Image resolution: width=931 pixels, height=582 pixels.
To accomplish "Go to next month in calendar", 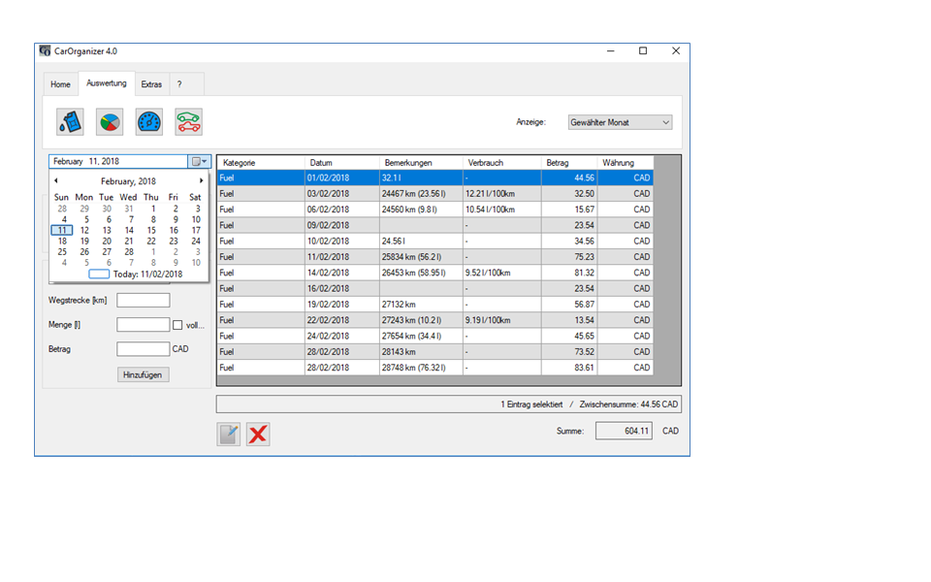I will pyautogui.click(x=202, y=180).
